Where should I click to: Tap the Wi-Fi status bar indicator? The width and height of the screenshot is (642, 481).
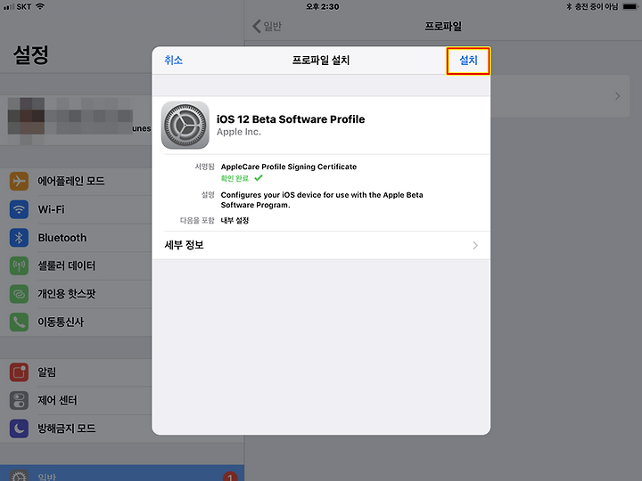[x=40, y=6]
